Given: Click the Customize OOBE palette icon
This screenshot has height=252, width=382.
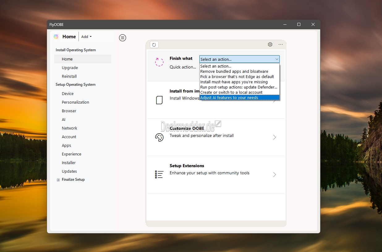Looking at the screenshot, I should coord(159,138).
